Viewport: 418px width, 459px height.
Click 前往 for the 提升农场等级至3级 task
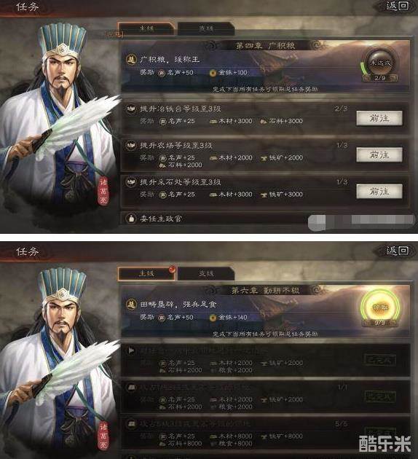point(379,154)
